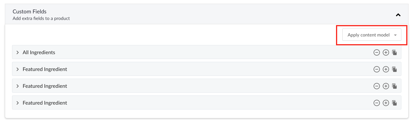The width and height of the screenshot is (414, 124).
Task: Collapse the Custom Fields panel chevron
Action: (x=398, y=15)
